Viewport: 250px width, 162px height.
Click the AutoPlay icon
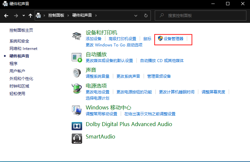tap(77, 57)
